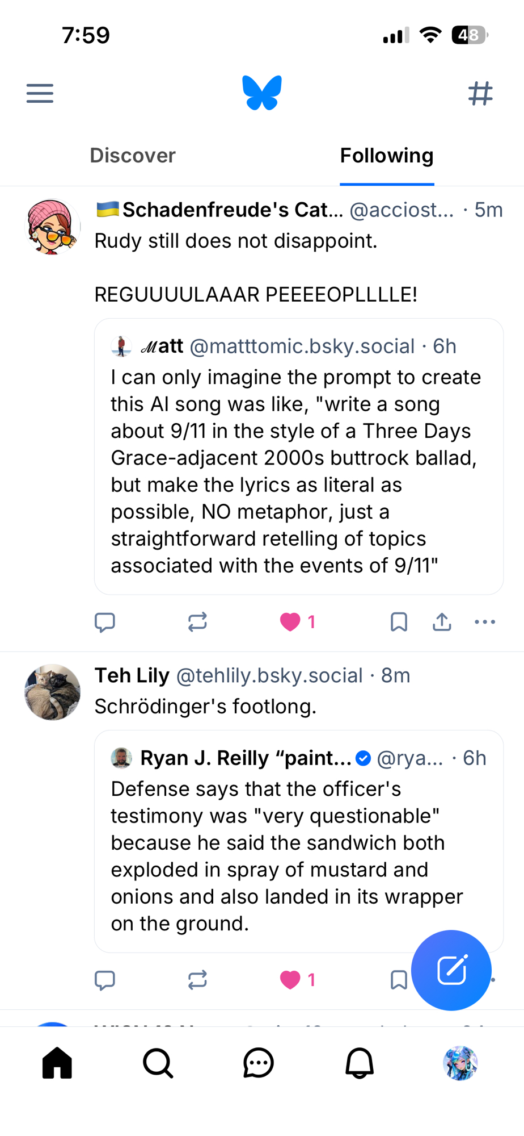Open the hashtag feeds page
This screenshot has width=524, height=1136.
click(x=480, y=93)
